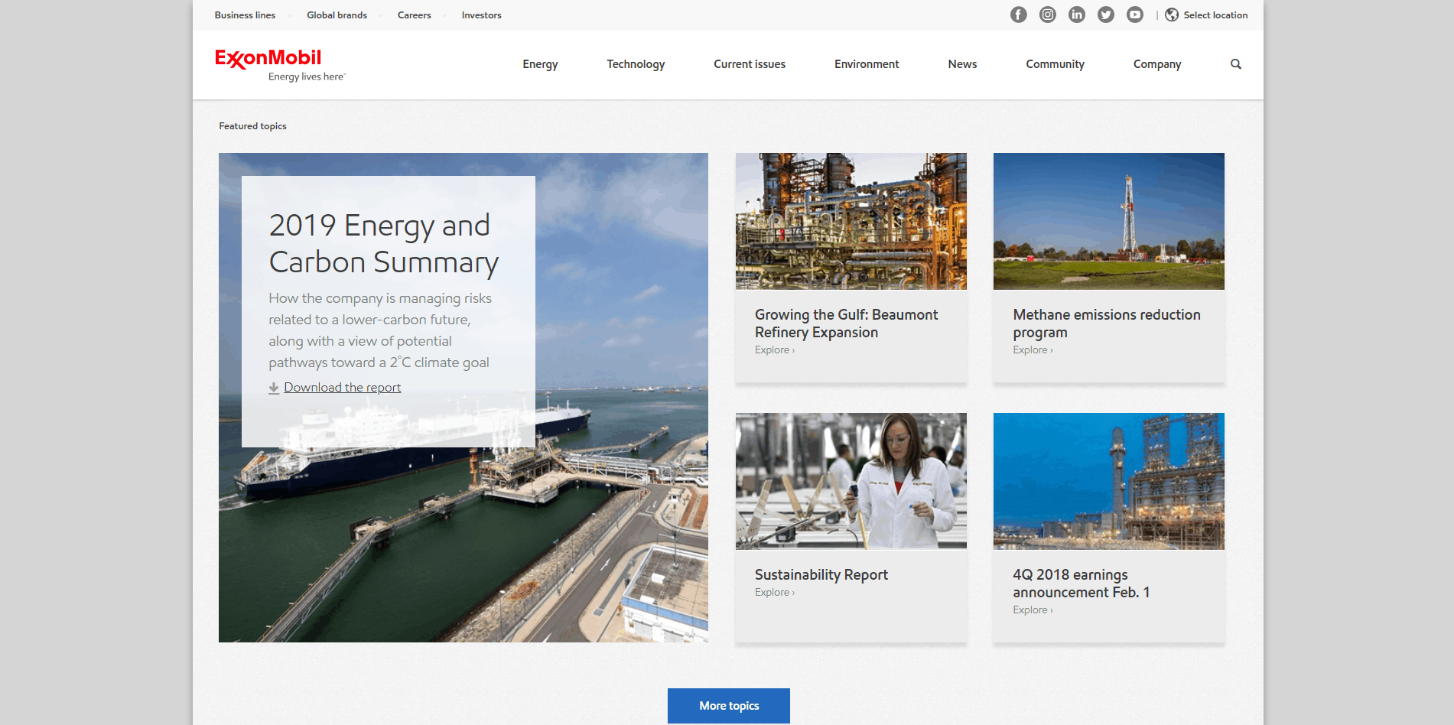The height and width of the screenshot is (725, 1454).
Task: Explore the Sustainability Report topic
Action: pos(775,593)
